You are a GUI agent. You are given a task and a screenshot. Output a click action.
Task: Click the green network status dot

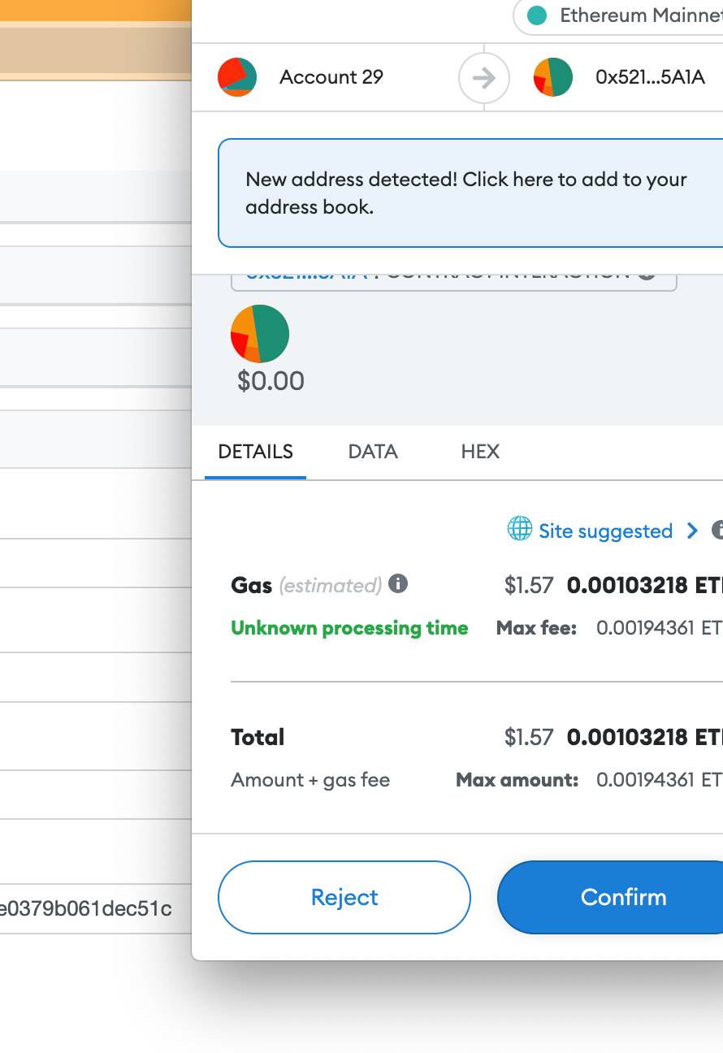tap(536, 15)
